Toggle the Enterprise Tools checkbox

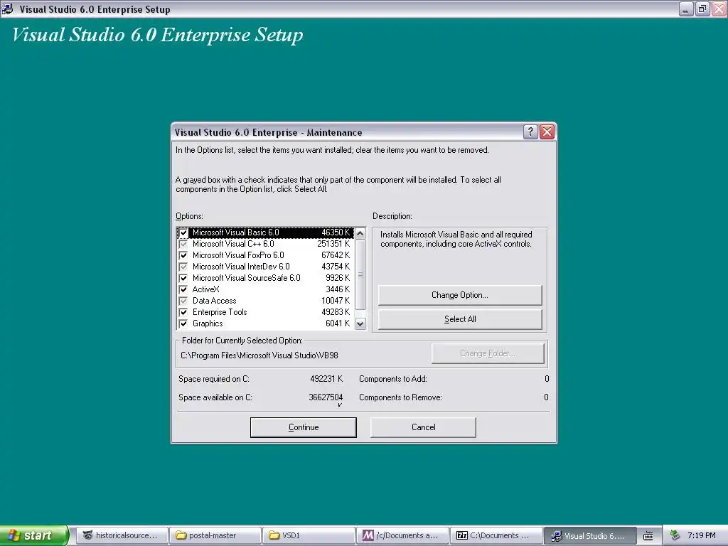(183, 312)
